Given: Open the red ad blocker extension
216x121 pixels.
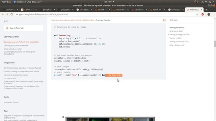Looking at the screenshot, I should coord(202,14).
